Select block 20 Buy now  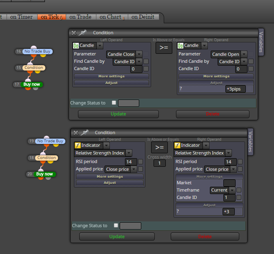[x=45, y=174]
